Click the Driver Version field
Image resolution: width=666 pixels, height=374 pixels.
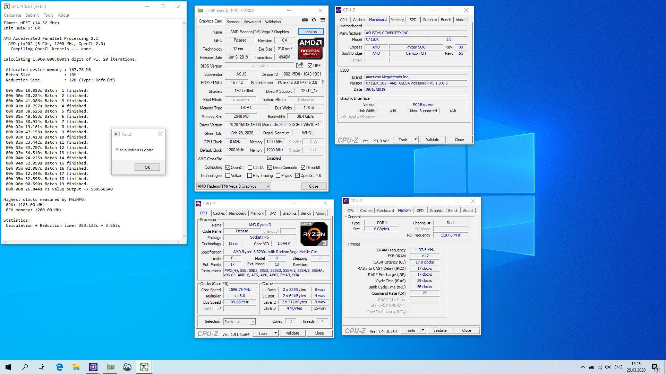pyautogui.click(x=274, y=125)
